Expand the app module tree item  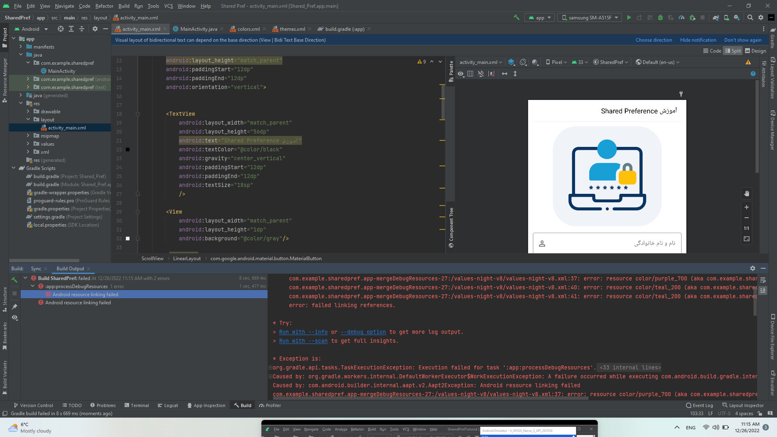coord(20,38)
